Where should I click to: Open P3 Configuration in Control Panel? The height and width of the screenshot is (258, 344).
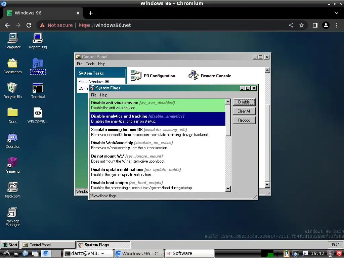[153, 76]
